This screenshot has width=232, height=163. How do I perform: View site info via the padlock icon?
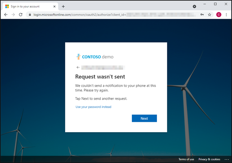29,14
